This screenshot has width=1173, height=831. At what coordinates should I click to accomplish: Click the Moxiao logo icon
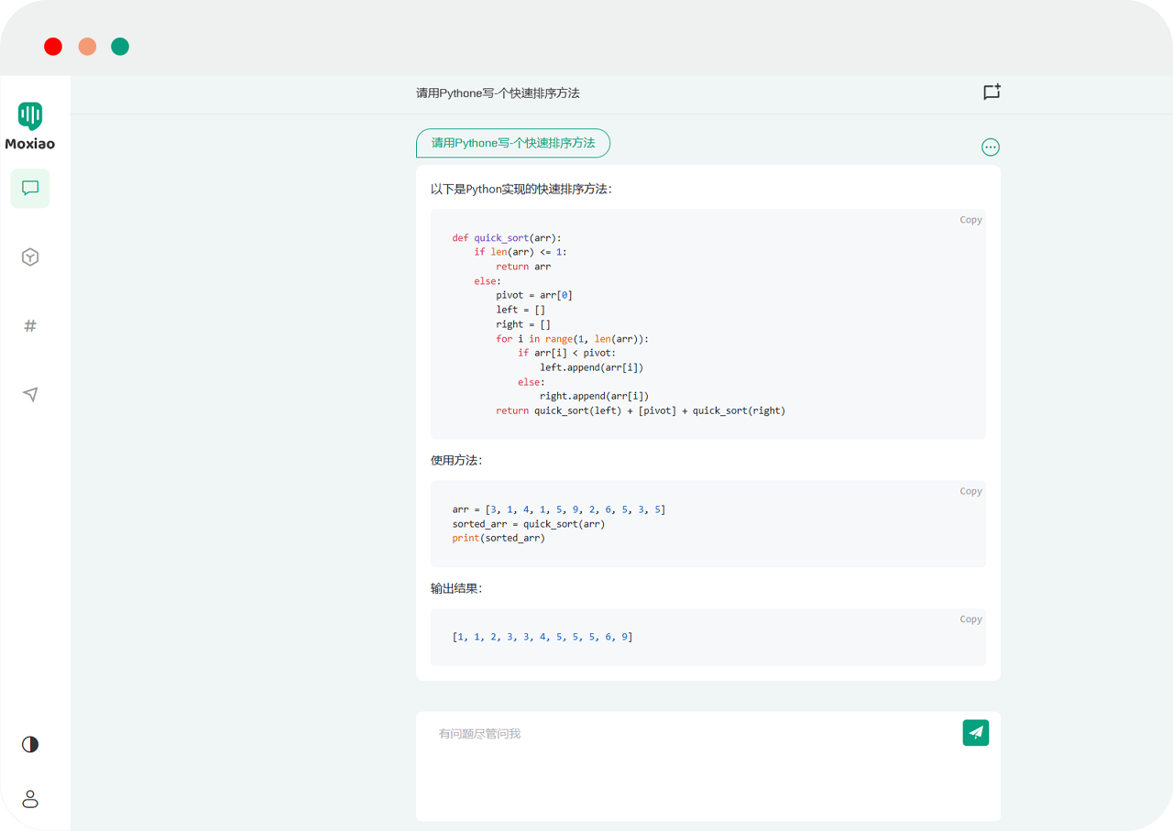tap(30, 115)
